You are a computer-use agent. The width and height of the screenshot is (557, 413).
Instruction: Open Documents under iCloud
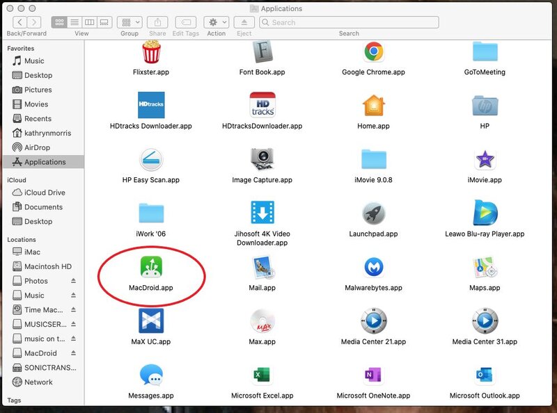42,207
